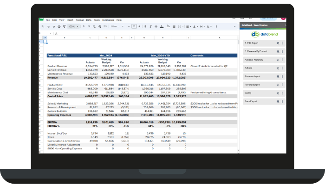Image resolution: width=325 pixels, height=185 pixels.
Task: Collapse the toolbar with the up chevron
Action: (234, 26)
